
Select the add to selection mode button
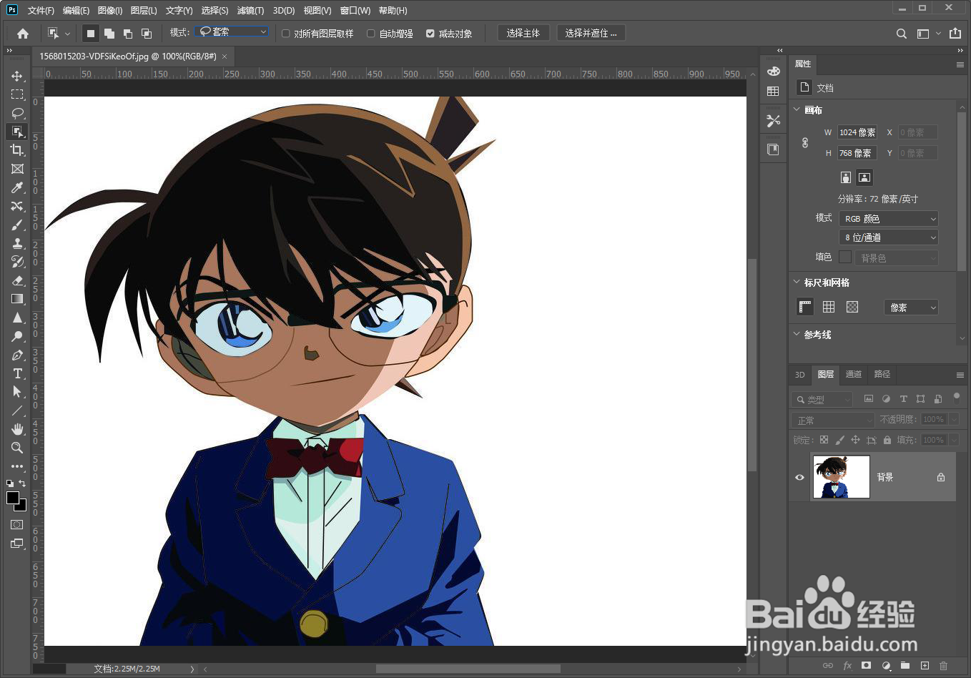tap(109, 33)
